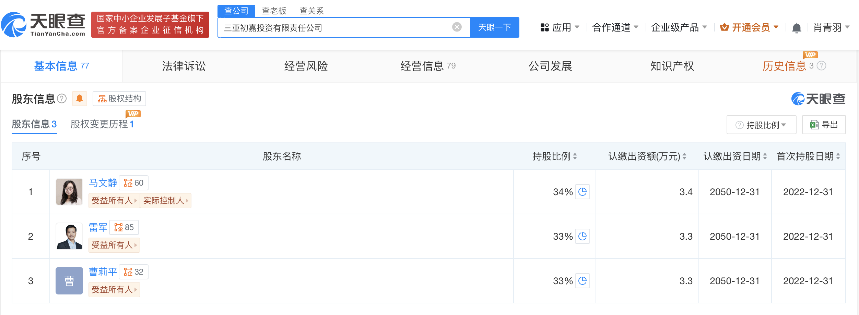Screen dimensions: 859x315
Task: Open 雷军's equity tree badge 85
Action: pos(124,227)
